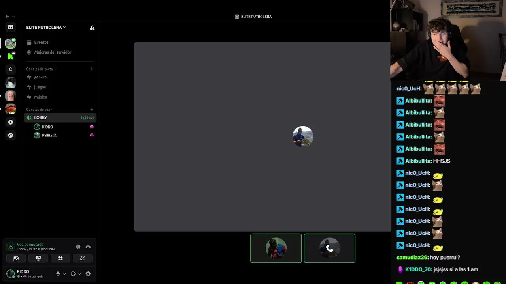Turn on camera in voice panel
The height and width of the screenshot is (284, 506).
[16, 258]
